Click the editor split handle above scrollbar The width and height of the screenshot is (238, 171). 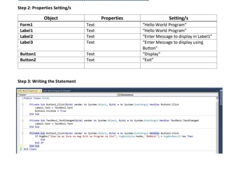(217, 98)
